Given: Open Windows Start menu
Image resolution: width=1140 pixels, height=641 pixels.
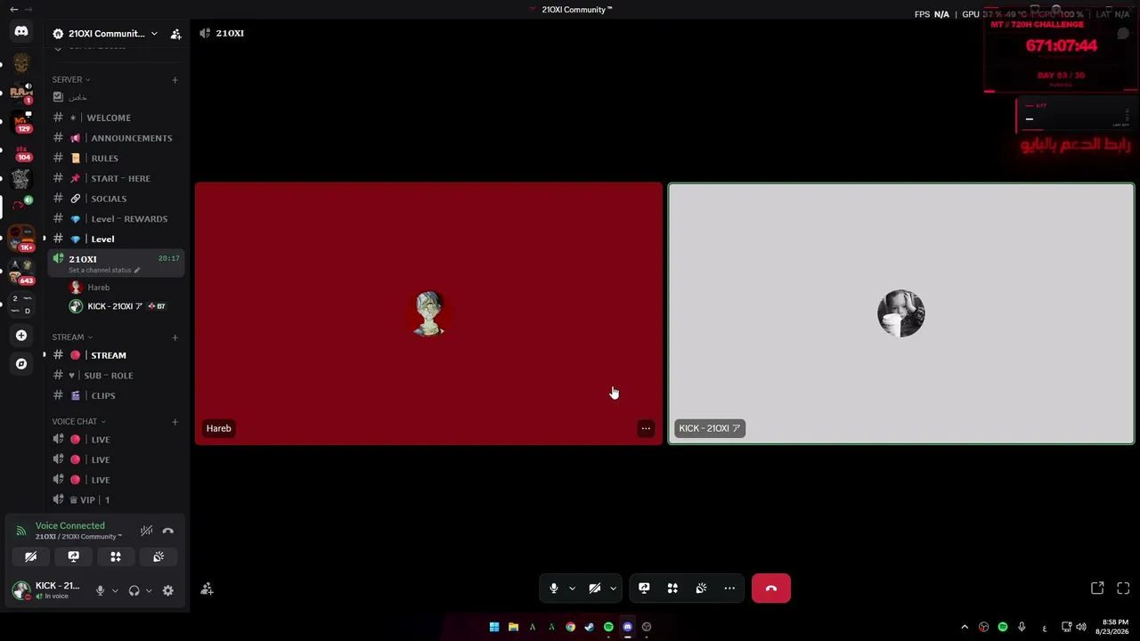Looking at the screenshot, I should click(494, 627).
